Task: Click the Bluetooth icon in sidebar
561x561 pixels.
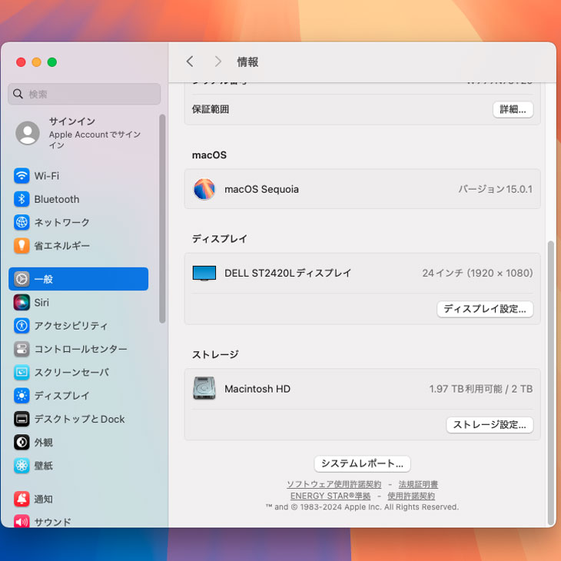Action: pyautogui.click(x=22, y=199)
